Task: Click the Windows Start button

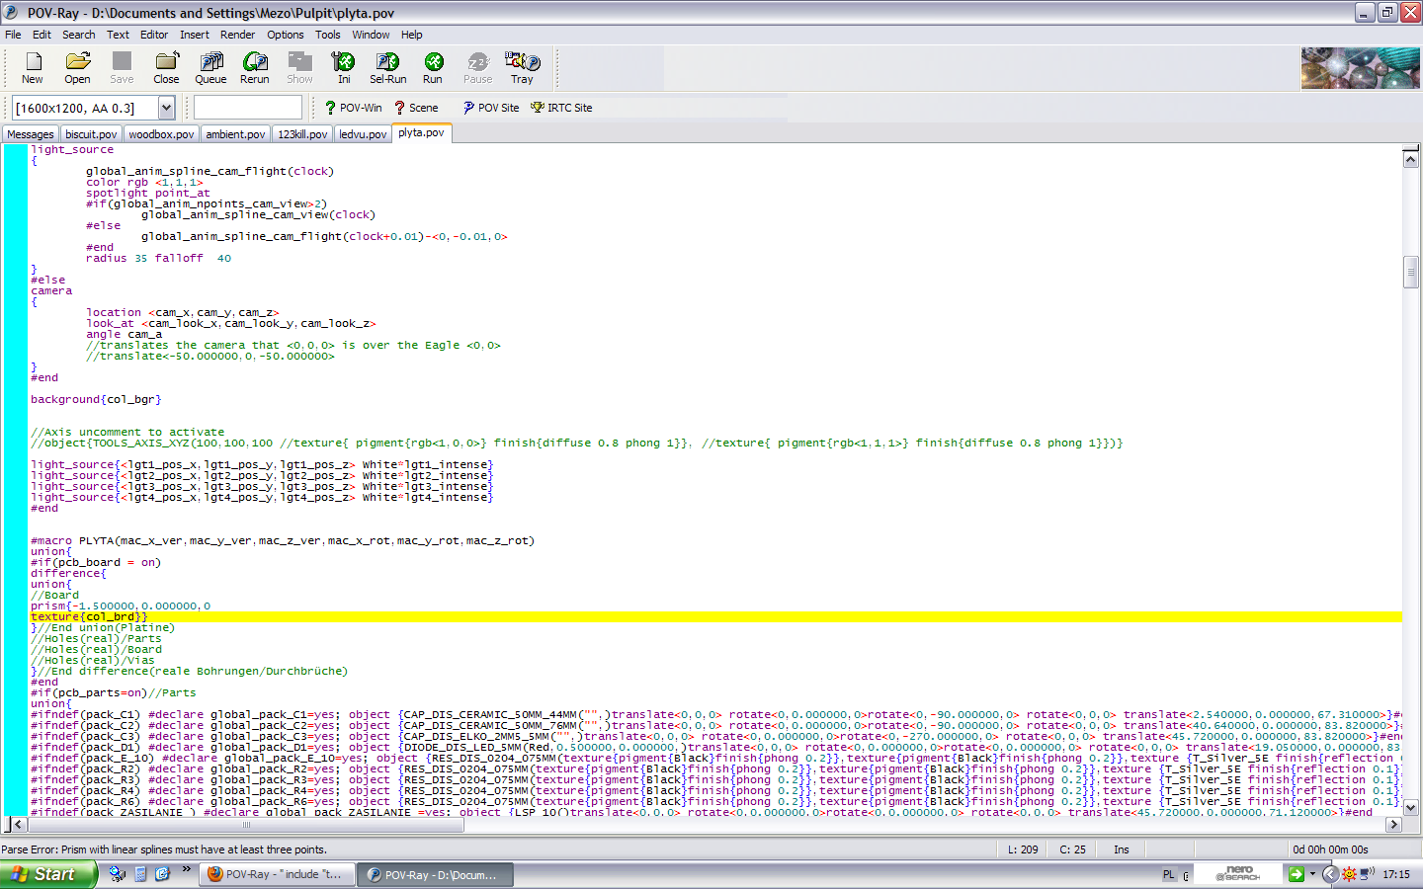Action: (47, 874)
